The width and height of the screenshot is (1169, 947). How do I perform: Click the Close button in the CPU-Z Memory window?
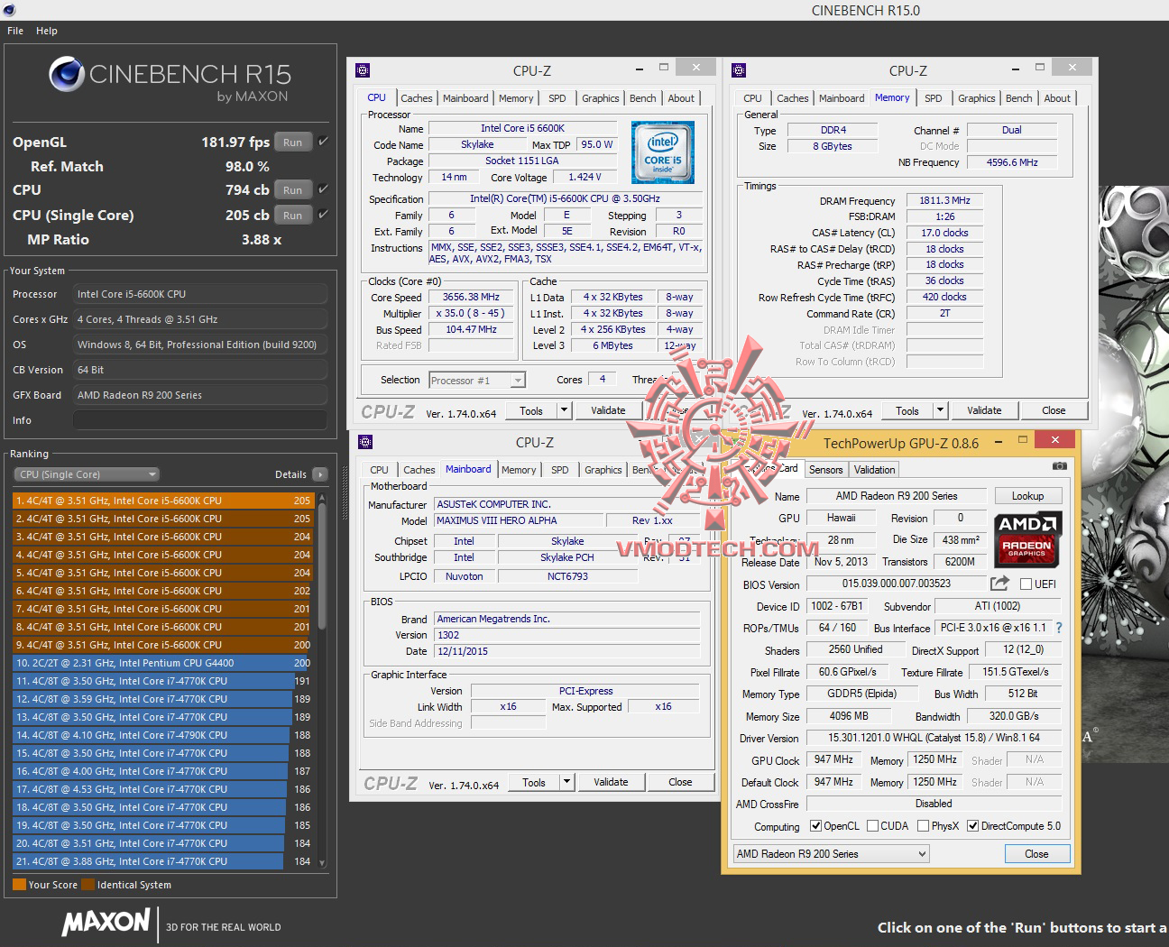(x=1054, y=410)
